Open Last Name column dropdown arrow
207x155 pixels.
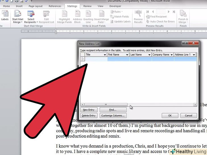pos(149,55)
